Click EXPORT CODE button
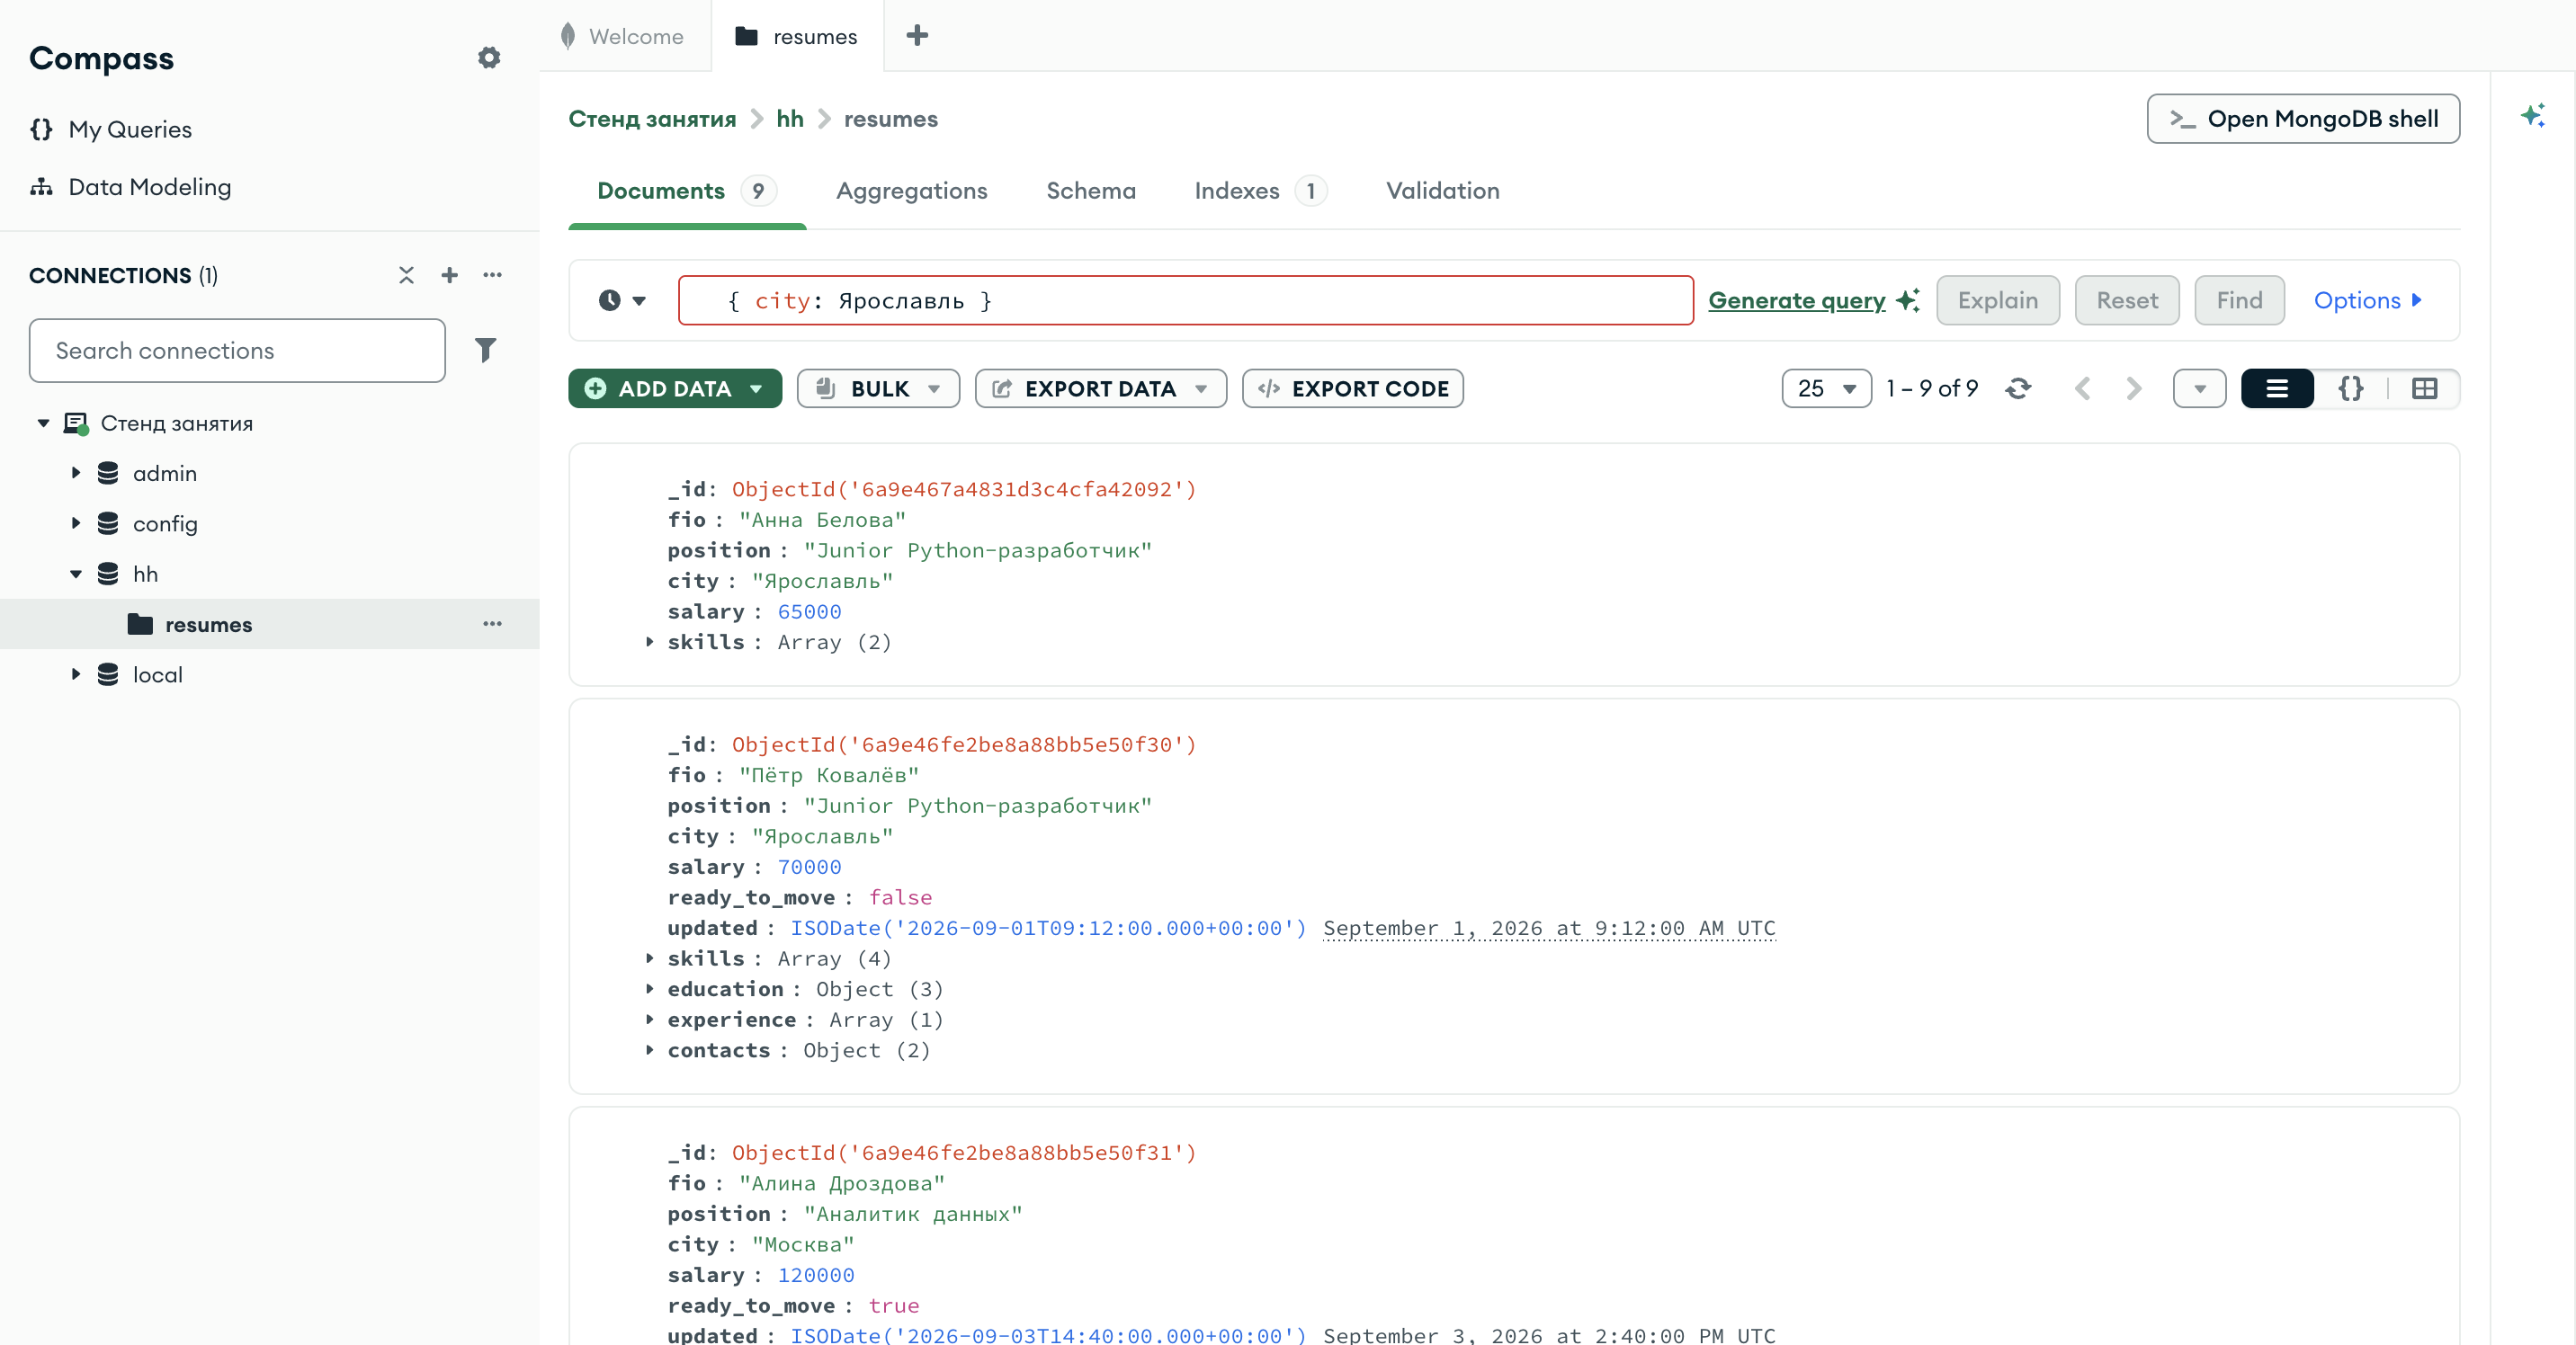This screenshot has width=2576, height=1345. pyautogui.click(x=1352, y=387)
